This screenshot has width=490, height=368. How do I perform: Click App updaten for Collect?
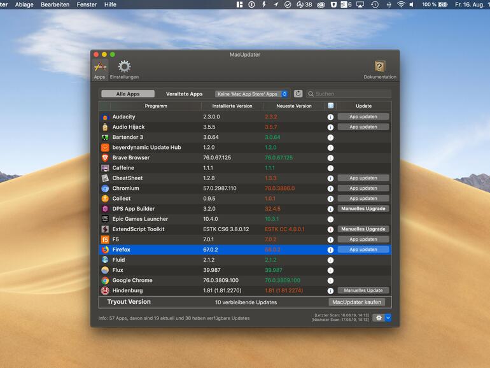(x=363, y=199)
